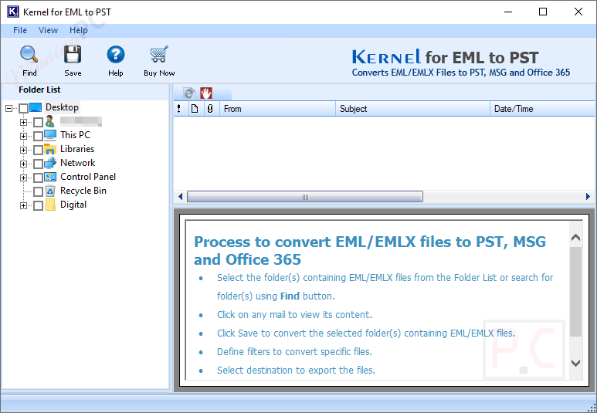The image size is (597, 413).
Task: Click the This PC computer icon
Action: (50, 136)
